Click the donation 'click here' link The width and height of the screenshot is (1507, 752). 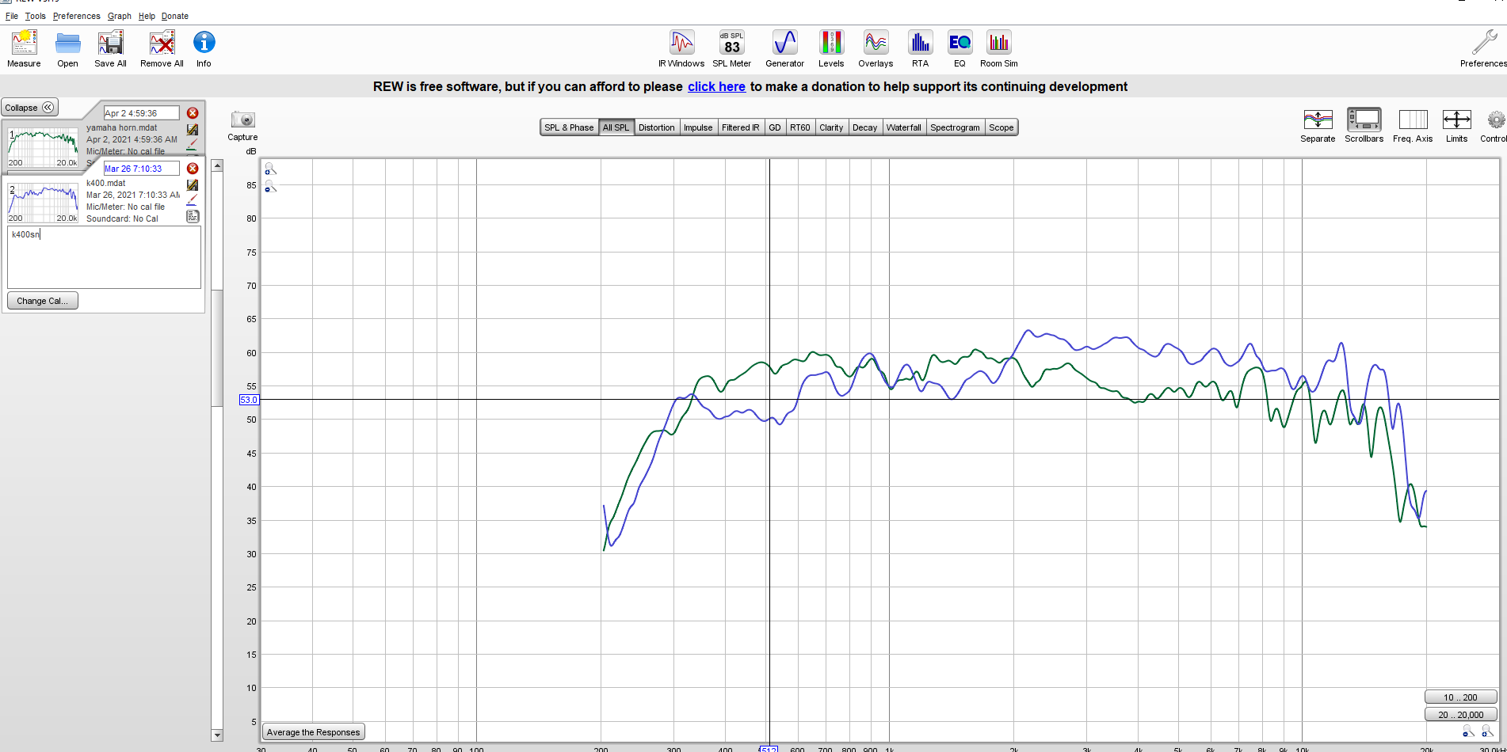[x=716, y=87]
